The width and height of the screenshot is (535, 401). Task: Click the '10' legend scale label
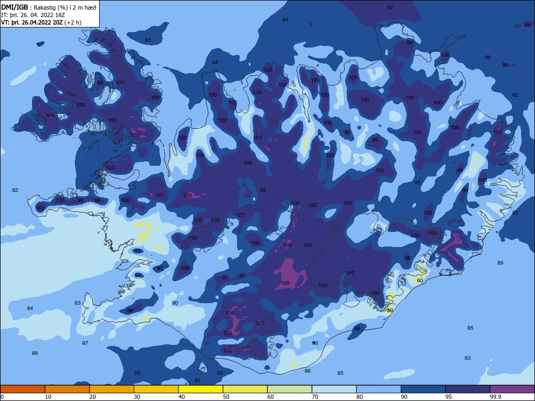pos(48,397)
